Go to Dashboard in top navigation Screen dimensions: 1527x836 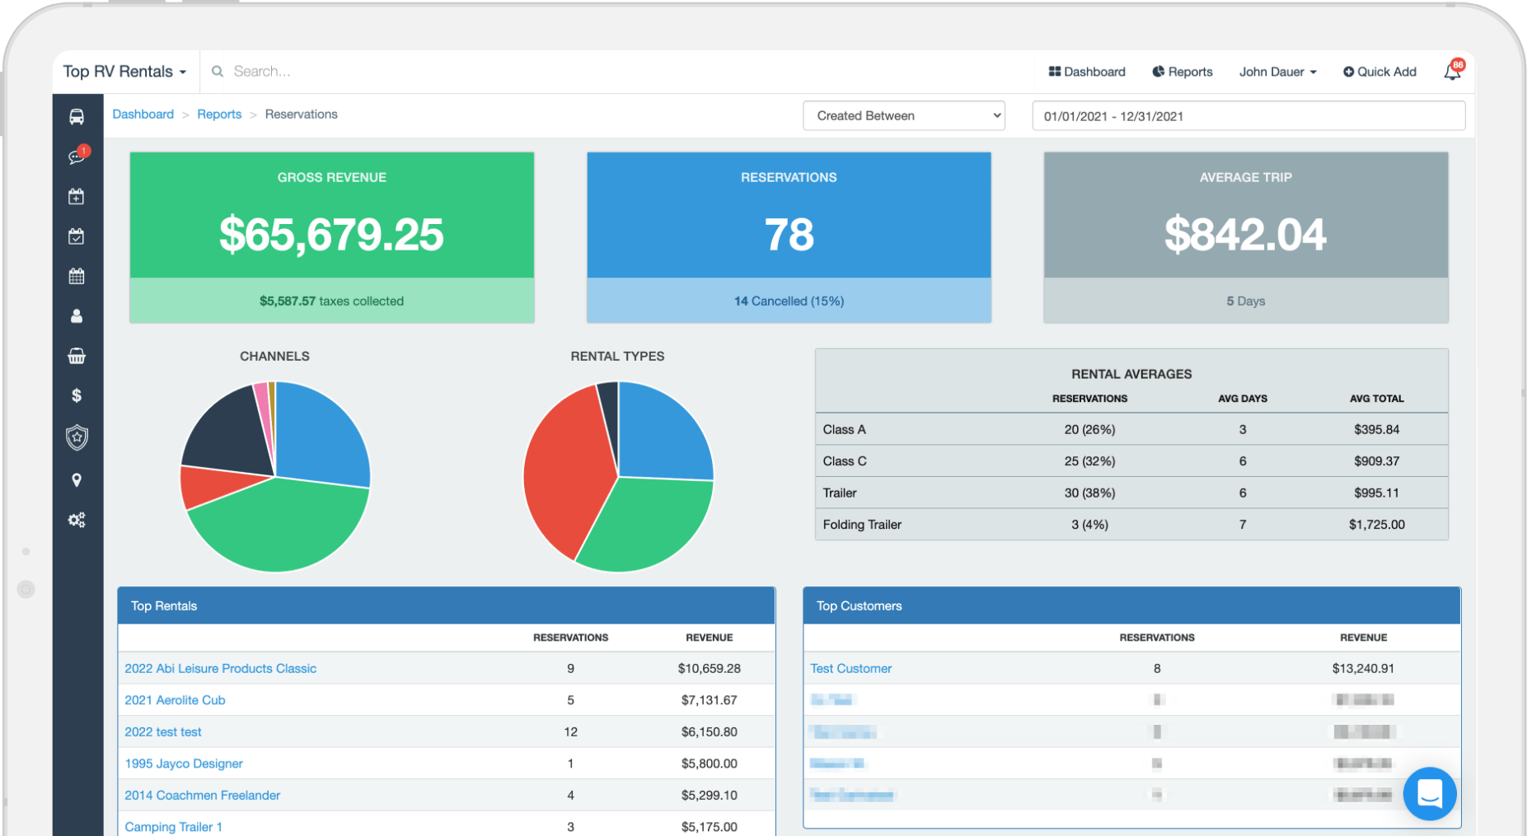tap(1087, 72)
